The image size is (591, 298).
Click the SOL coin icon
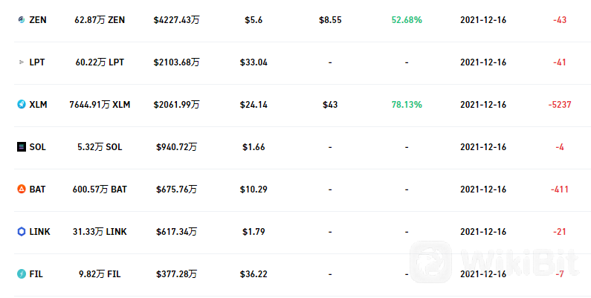click(22, 147)
